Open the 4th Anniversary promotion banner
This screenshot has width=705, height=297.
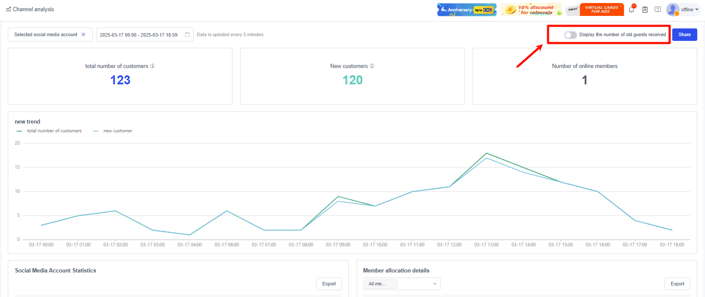pos(467,9)
